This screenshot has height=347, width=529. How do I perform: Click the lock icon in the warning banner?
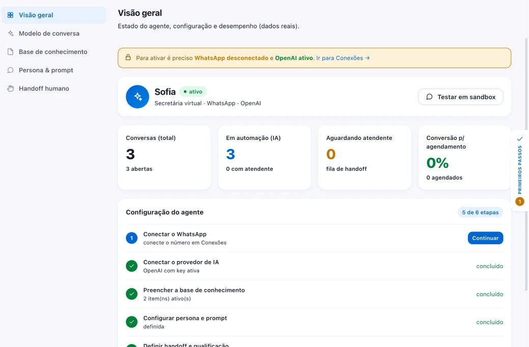128,57
